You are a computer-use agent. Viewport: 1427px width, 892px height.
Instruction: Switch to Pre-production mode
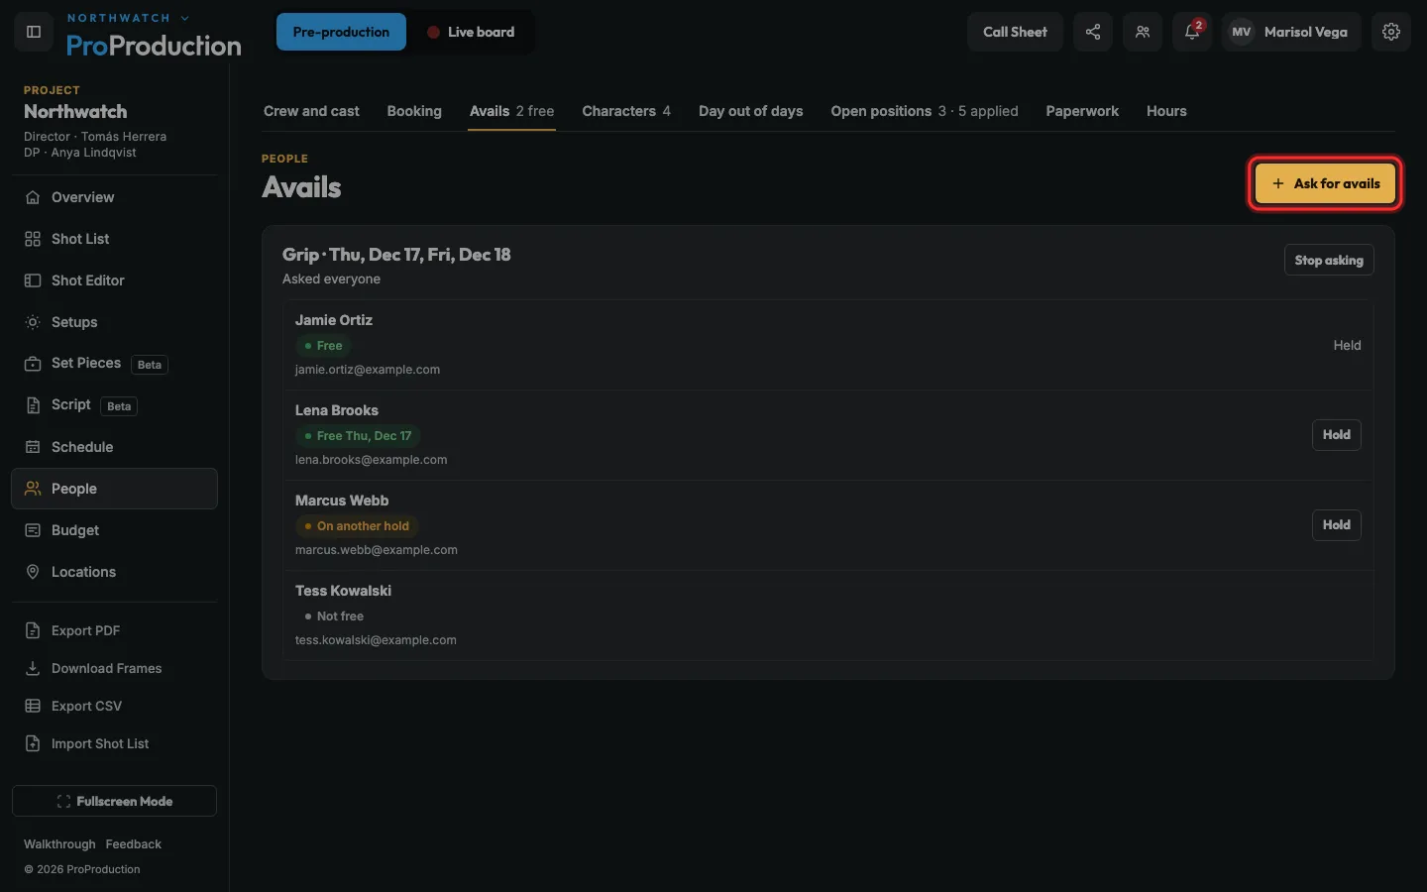click(341, 32)
